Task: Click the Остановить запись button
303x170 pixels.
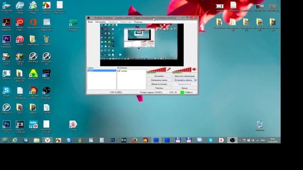Action: 183,80
